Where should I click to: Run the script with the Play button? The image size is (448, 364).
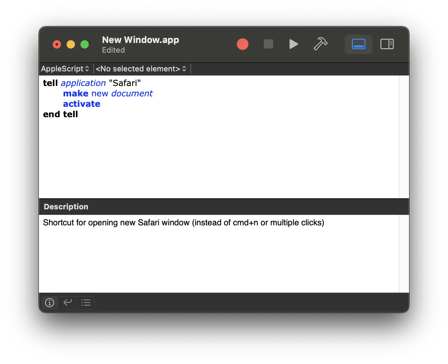pos(294,44)
